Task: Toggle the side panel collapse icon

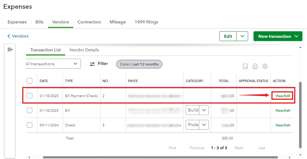Action: coord(10,50)
